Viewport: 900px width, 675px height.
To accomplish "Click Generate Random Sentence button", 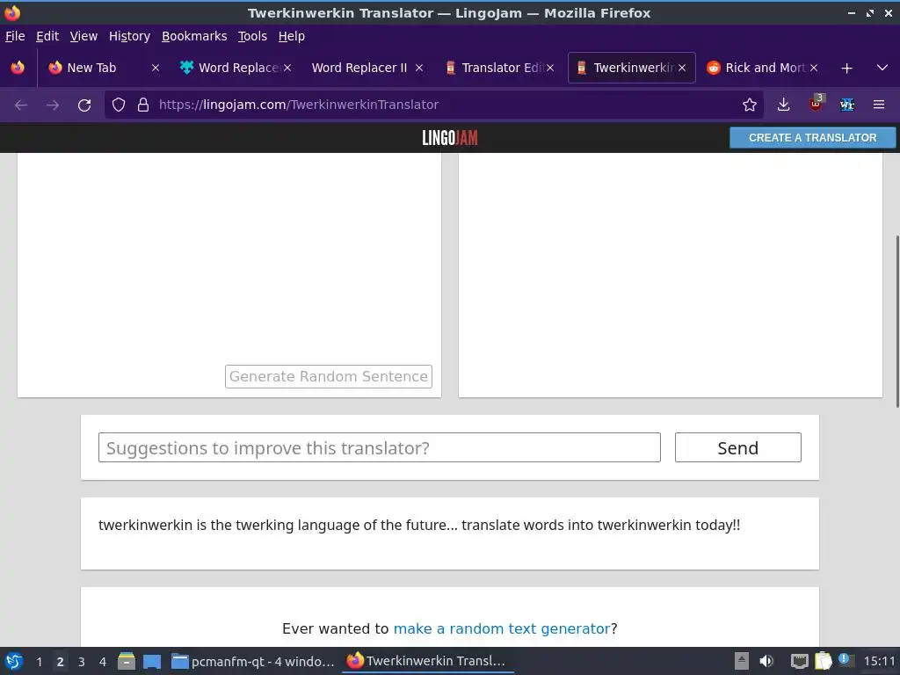I will 329,376.
